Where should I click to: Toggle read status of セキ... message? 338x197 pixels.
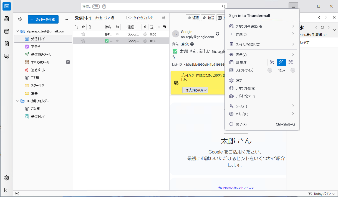117,34
